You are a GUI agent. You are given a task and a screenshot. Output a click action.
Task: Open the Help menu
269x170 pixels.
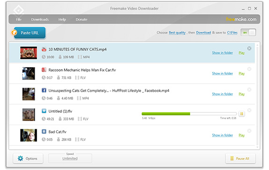click(62, 19)
